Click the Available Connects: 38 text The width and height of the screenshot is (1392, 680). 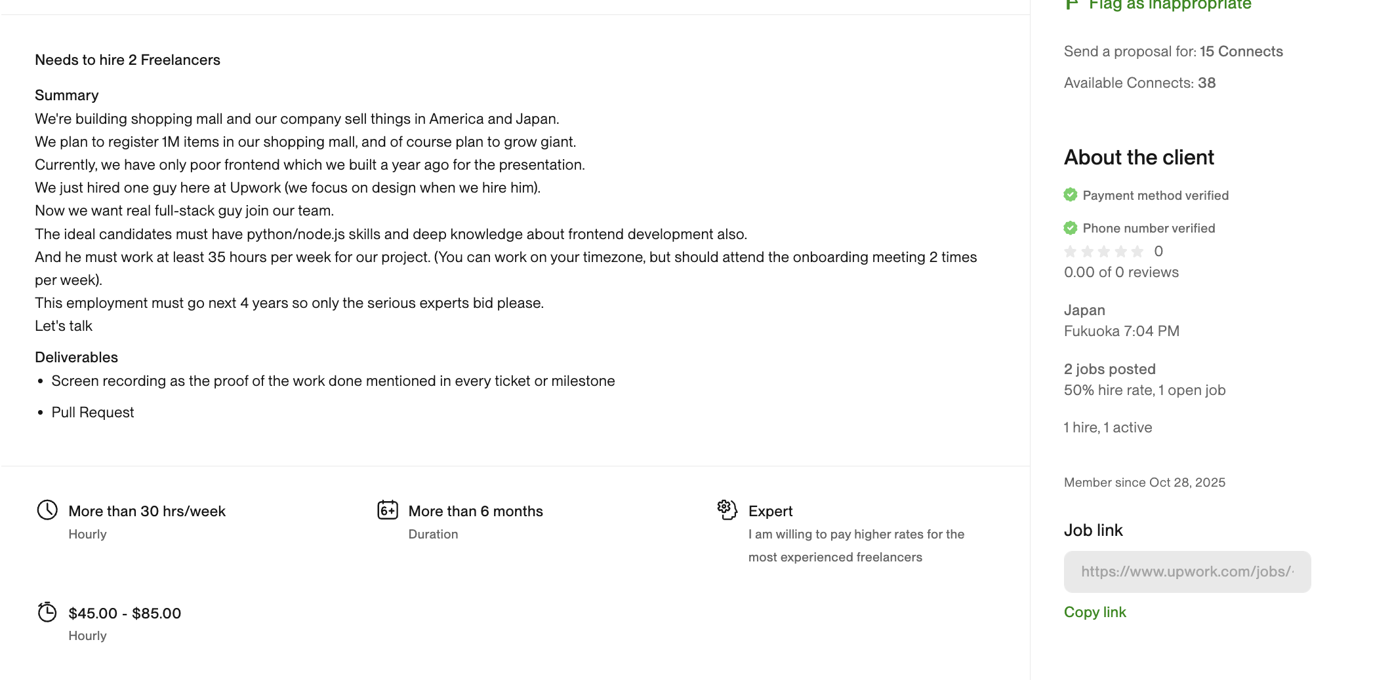tap(1139, 83)
